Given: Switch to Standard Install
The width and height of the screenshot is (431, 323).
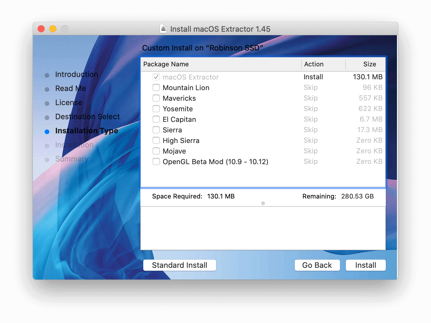Looking at the screenshot, I should pos(179,265).
